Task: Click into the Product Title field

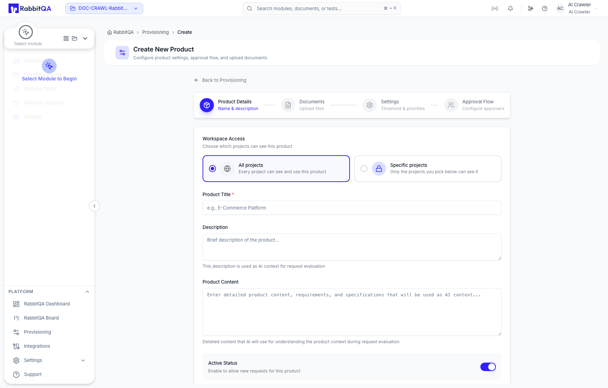Action: point(352,208)
